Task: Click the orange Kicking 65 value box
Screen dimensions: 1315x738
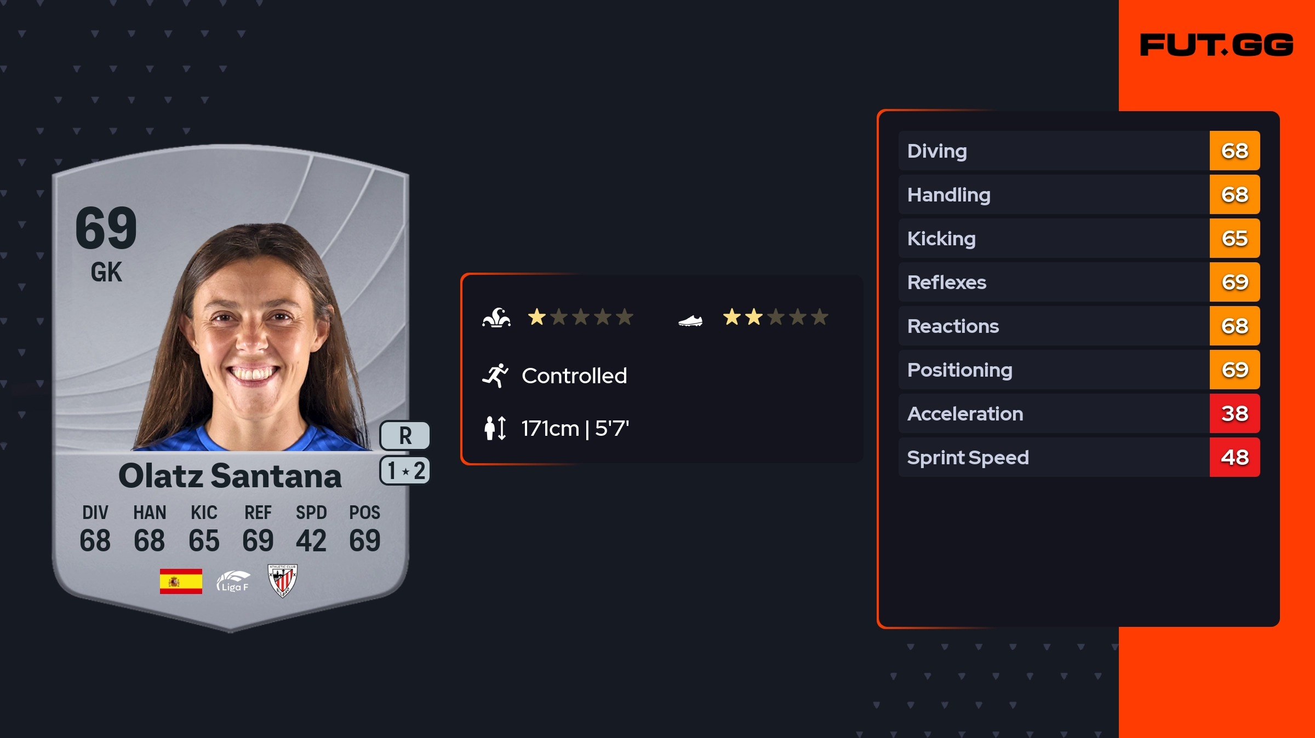Action: click(x=1234, y=238)
